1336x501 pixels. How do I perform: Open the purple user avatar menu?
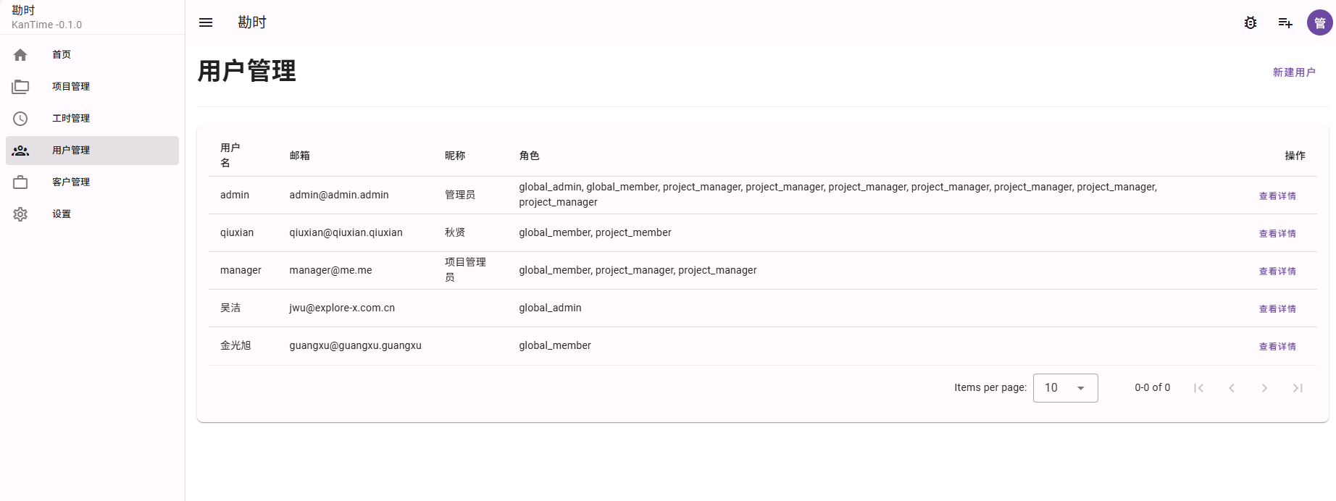click(1320, 22)
